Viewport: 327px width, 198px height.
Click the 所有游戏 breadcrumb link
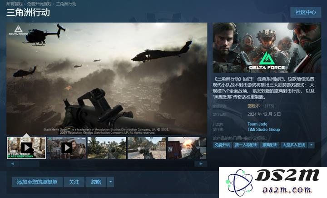tap(15, 4)
